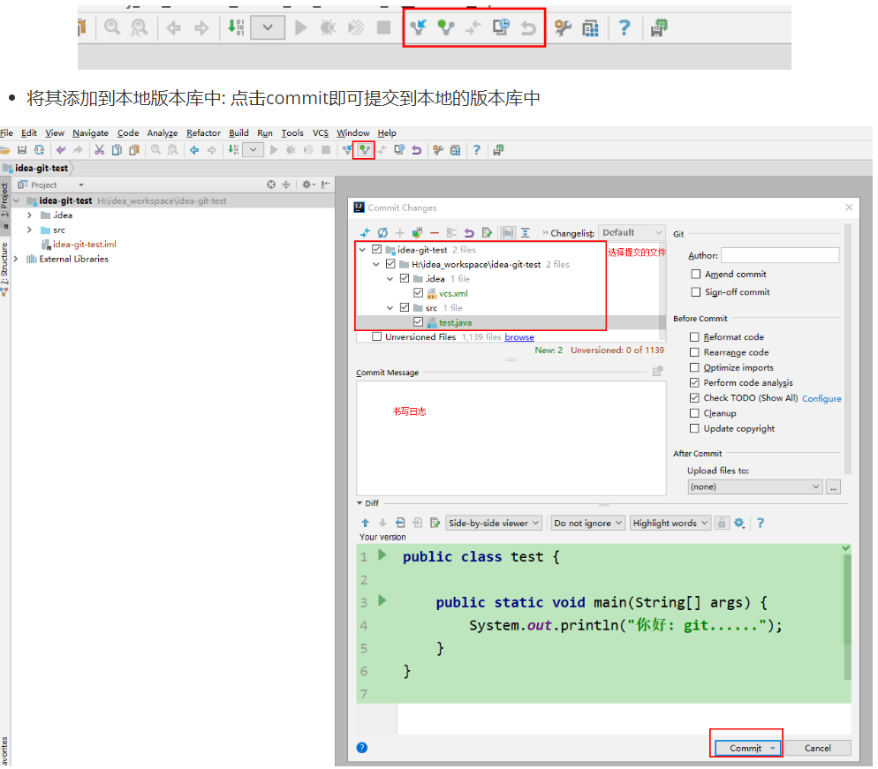Click the top toolbar revert arrow in enlarged image
This screenshot has height=769, width=878.
(x=528, y=27)
